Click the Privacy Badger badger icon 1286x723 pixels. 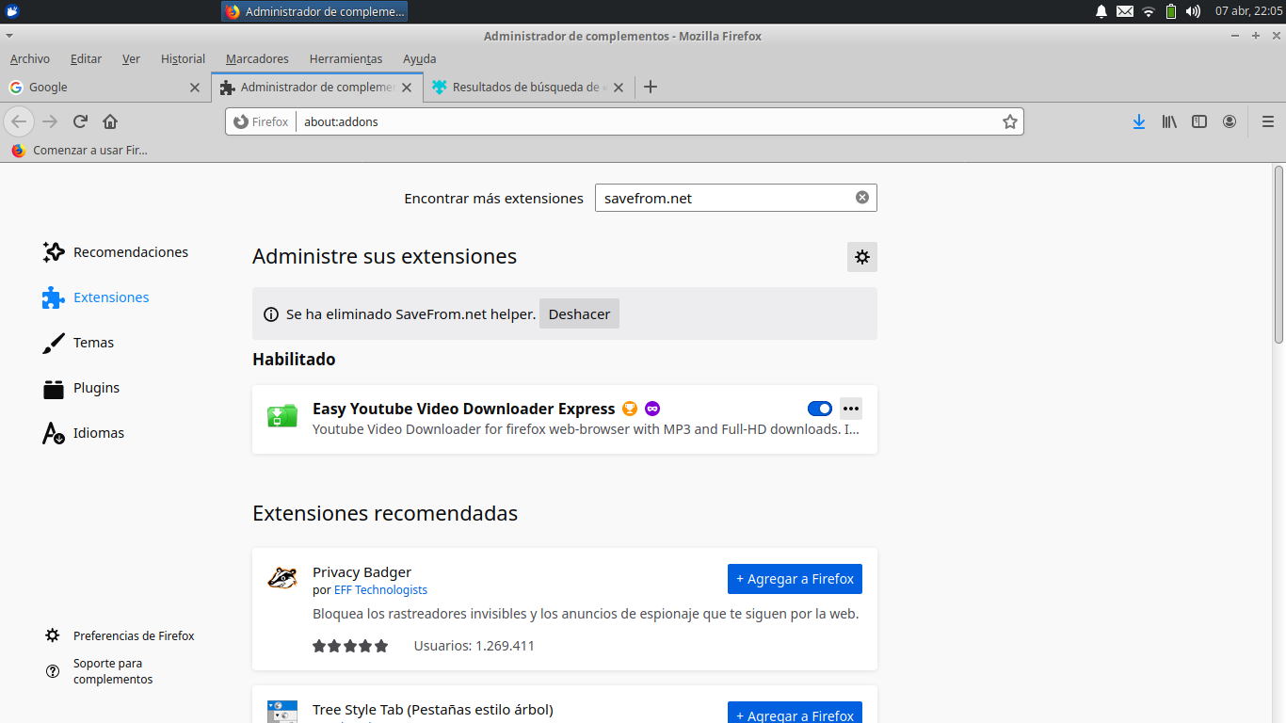(x=282, y=578)
